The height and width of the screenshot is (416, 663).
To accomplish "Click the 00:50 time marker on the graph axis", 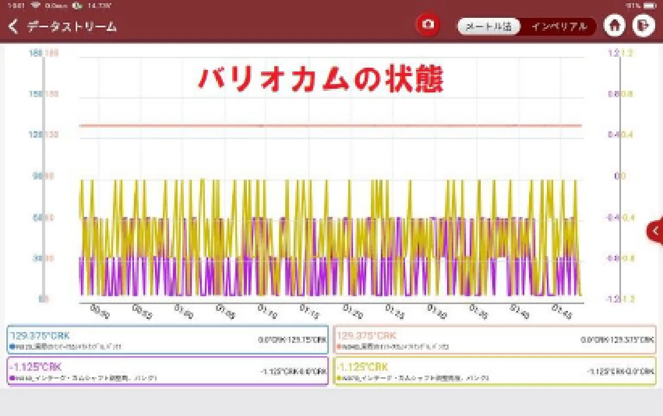I will [100, 311].
